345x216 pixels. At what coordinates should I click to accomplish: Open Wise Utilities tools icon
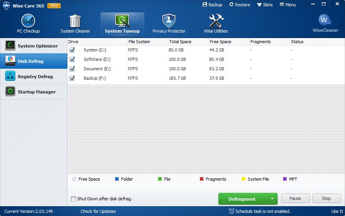pyautogui.click(x=216, y=20)
